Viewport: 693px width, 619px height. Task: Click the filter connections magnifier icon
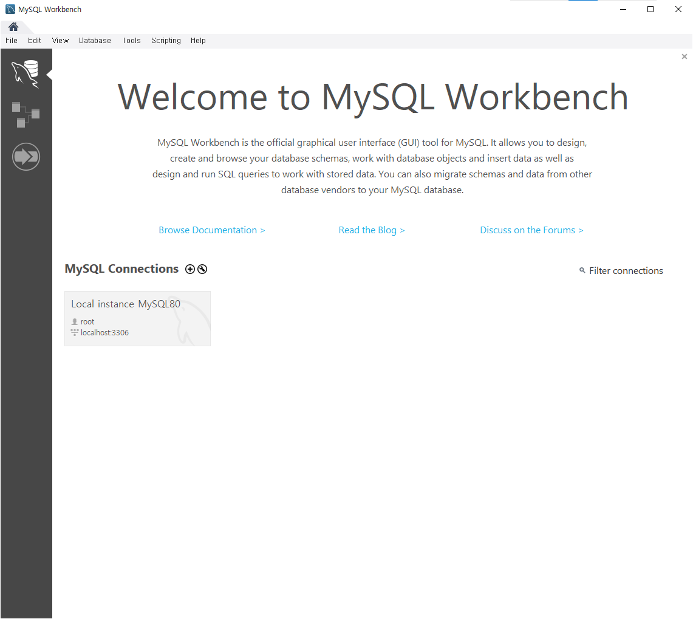pos(582,270)
